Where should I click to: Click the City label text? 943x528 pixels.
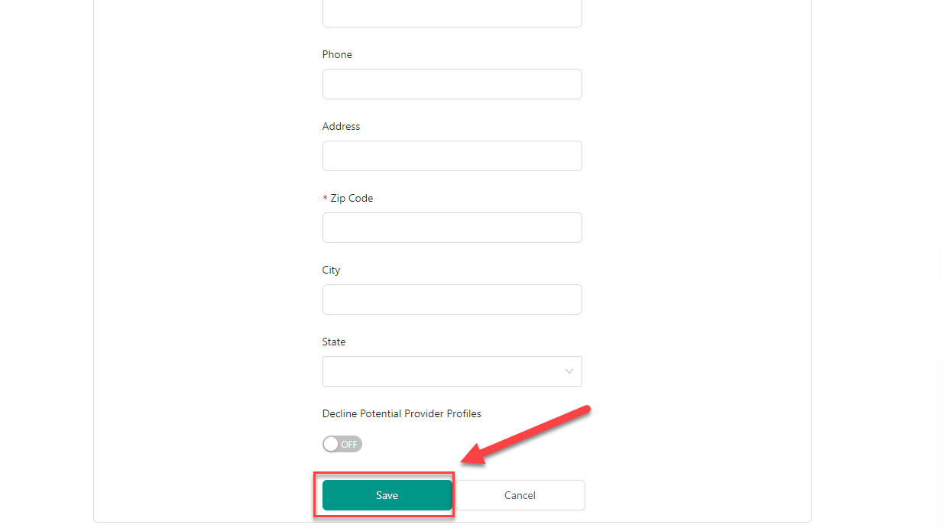[x=331, y=270]
